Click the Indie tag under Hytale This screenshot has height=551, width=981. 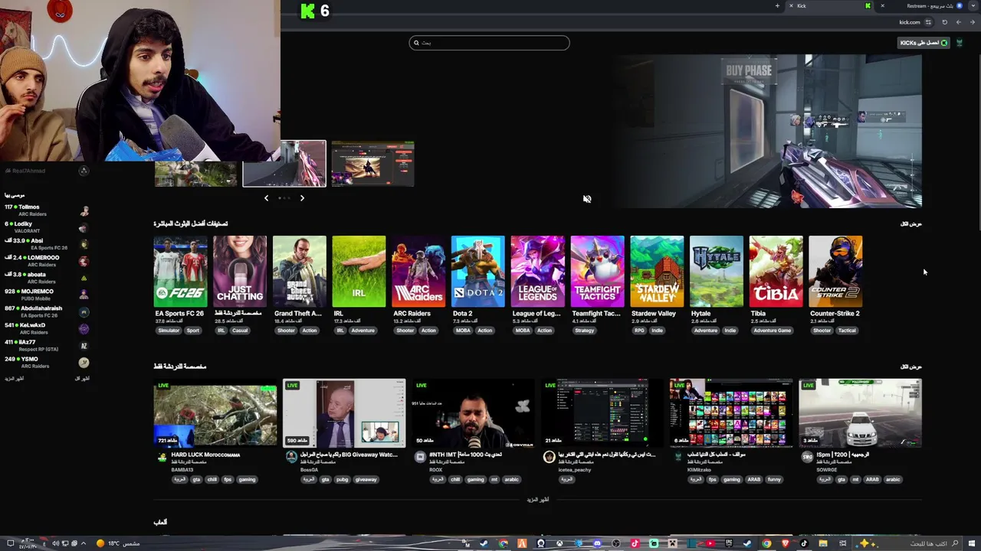coord(730,331)
